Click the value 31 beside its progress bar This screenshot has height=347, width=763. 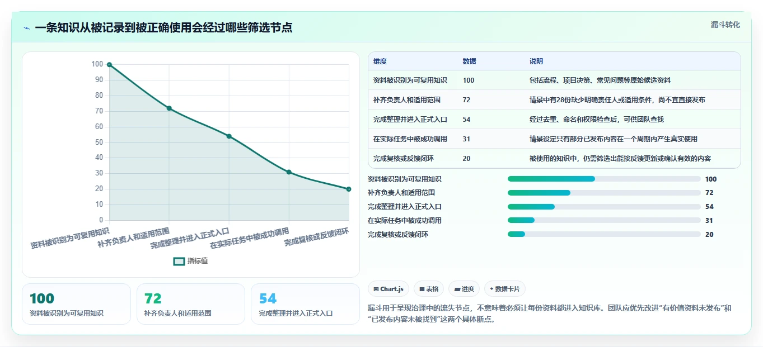click(x=709, y=221)
